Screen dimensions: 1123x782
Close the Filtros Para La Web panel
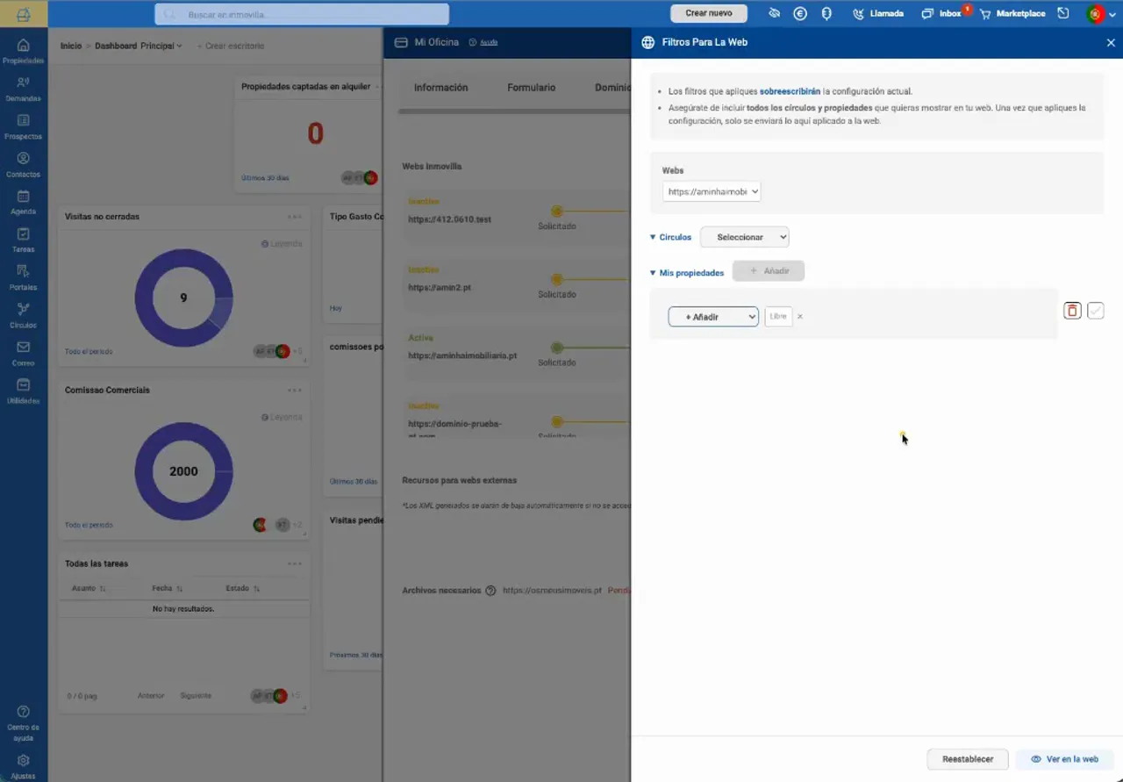tap(1111, 42)
